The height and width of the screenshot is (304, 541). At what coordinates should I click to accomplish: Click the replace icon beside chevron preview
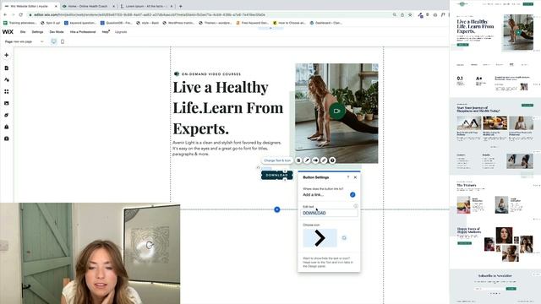point(344,238)
